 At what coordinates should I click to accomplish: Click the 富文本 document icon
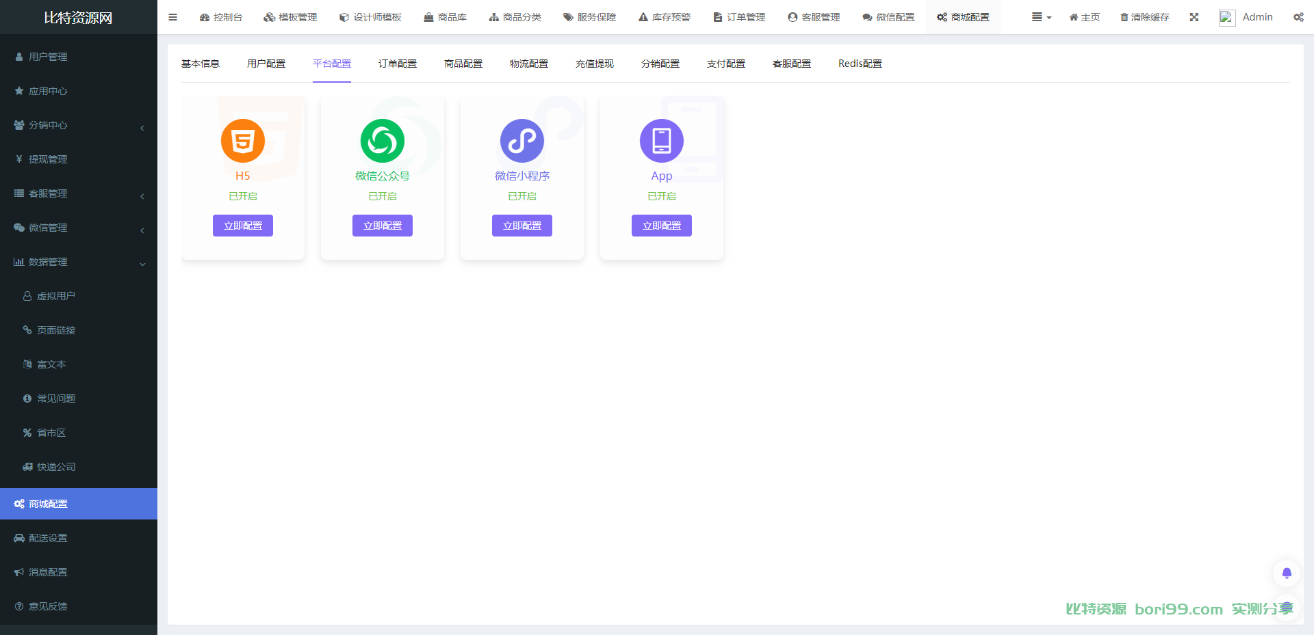click(x=27, y=364)
